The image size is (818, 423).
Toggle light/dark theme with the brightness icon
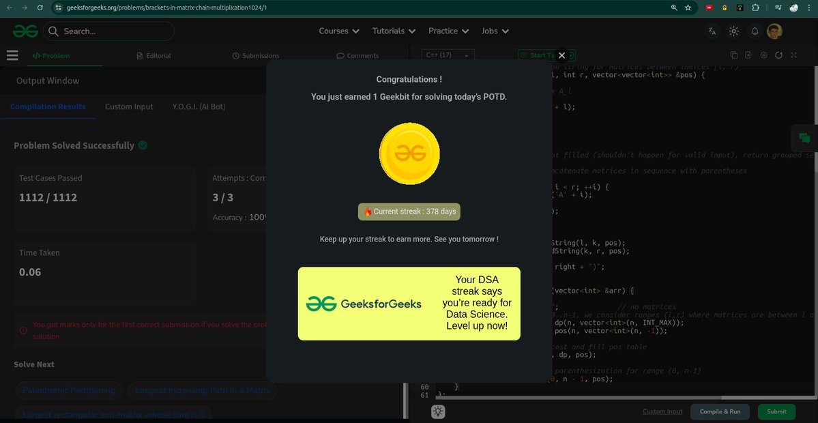coord(733,31)
